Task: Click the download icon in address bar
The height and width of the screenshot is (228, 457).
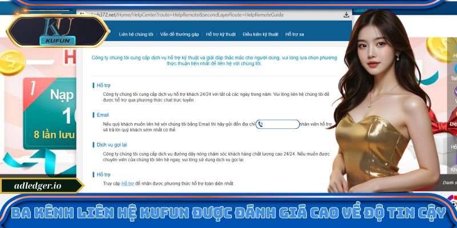Action: pyautogui.click(x=346, y=14)
